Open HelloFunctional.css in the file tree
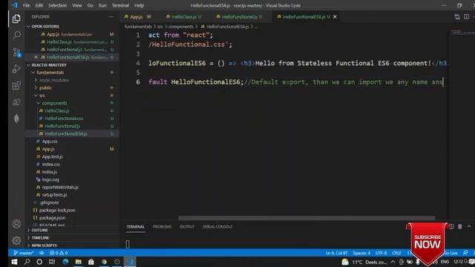 click(x=64, y=119)
